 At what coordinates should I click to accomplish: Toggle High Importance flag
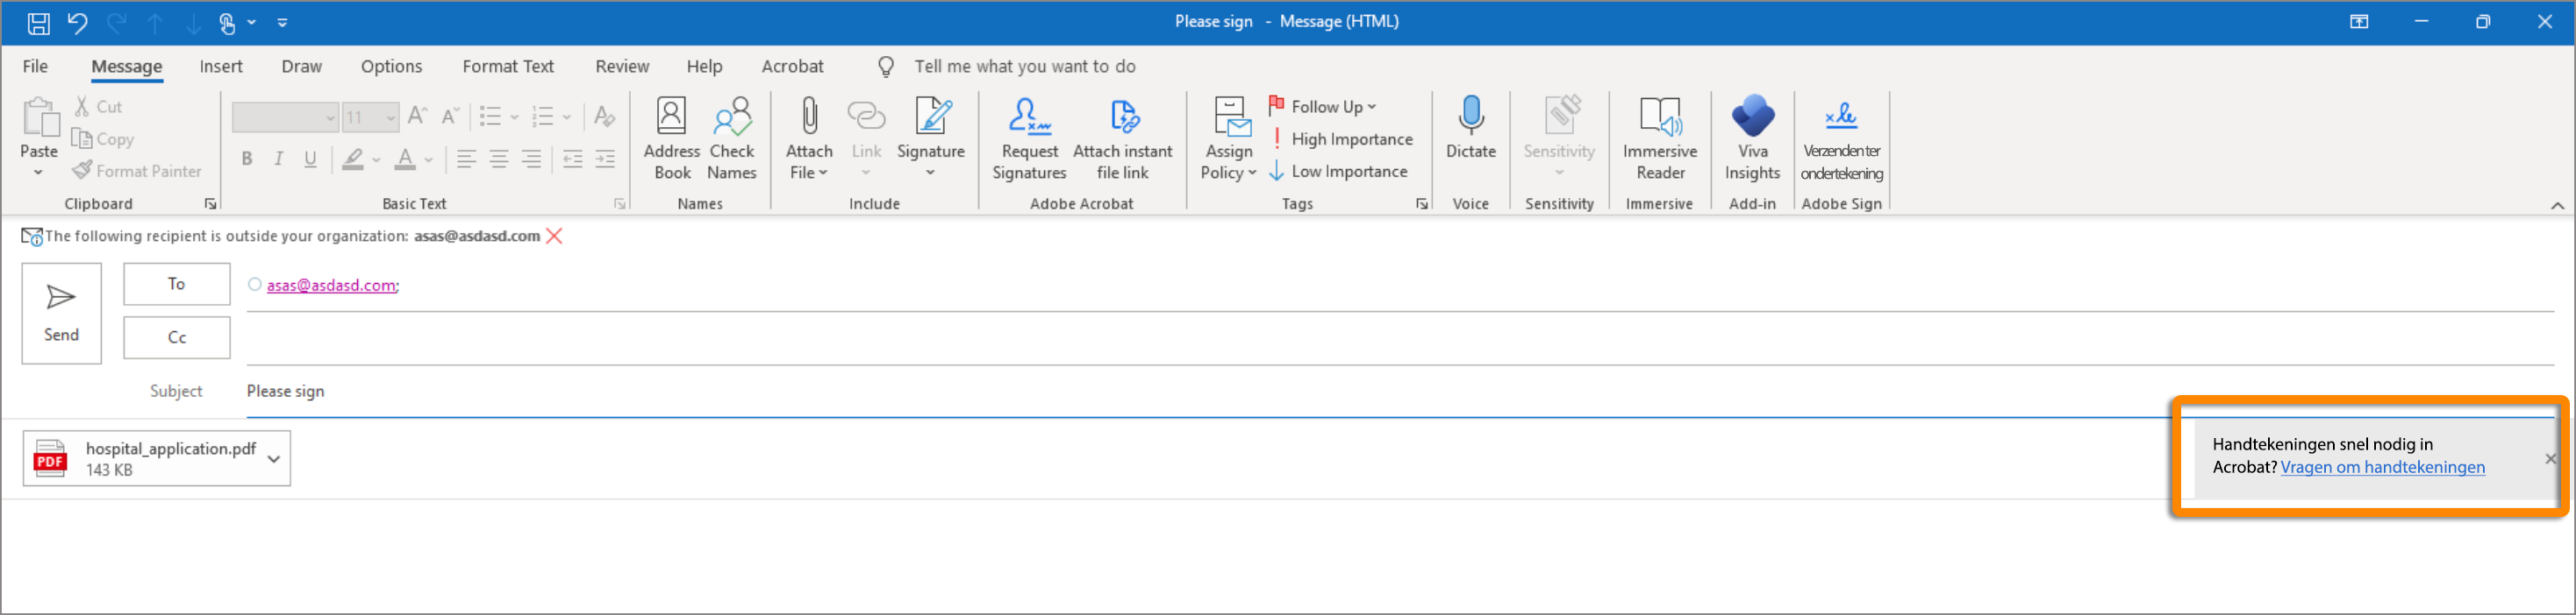click(1342, 140)
